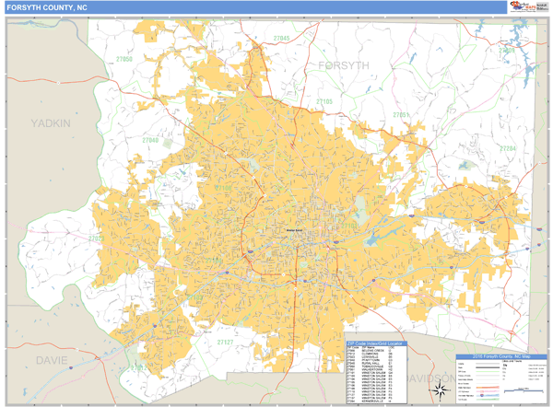Select ZIP code label 27045
Viewport: 553px width, 407px height.
[x=281, y=38]
